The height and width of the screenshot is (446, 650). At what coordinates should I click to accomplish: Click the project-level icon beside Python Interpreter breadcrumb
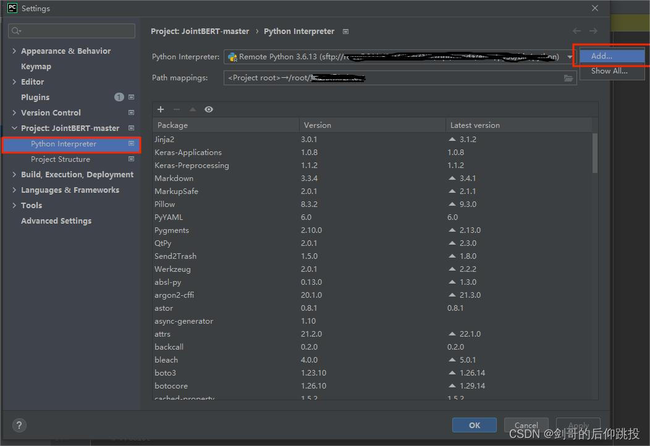click(x=346, y=32)
